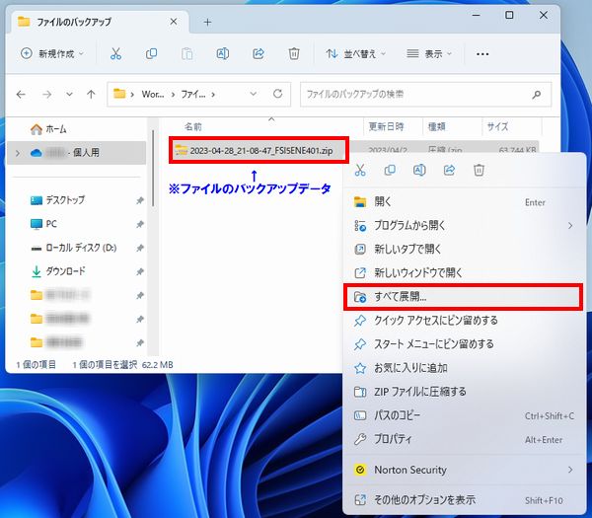
Task: Choose パスのコピー
Action: pyautogui.click(x=464, y=415)
